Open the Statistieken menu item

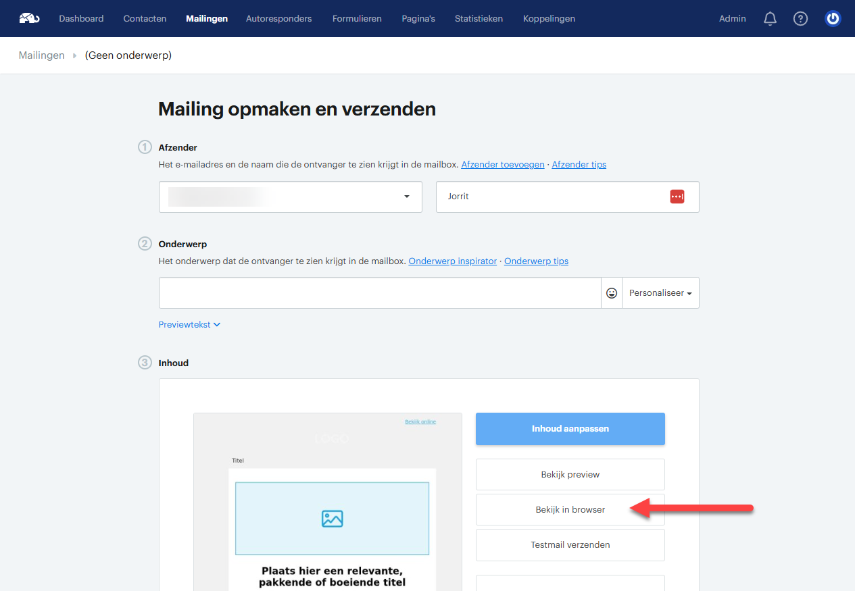click(479, 19)
